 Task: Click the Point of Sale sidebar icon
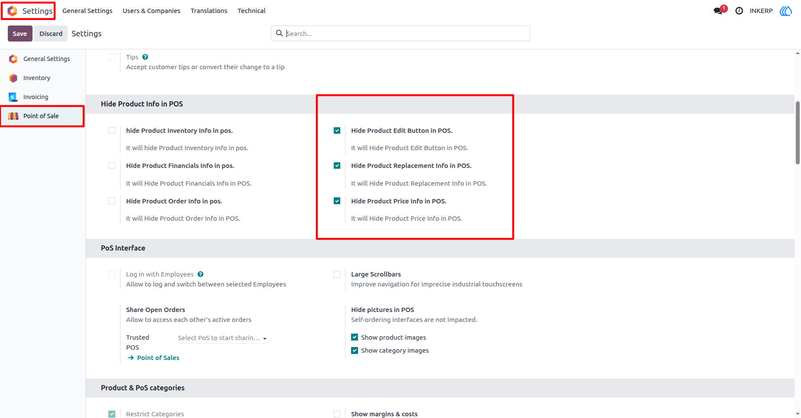(x=13, y=116)
